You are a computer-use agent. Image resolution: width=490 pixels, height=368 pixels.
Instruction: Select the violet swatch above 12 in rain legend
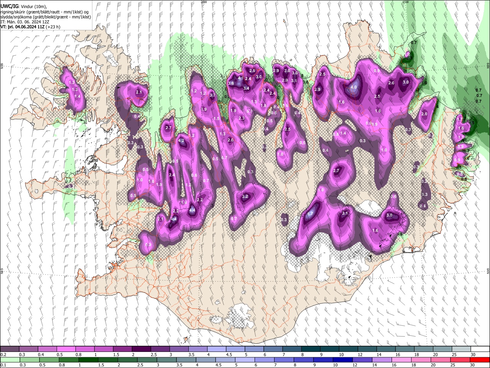tap(362, 360)
